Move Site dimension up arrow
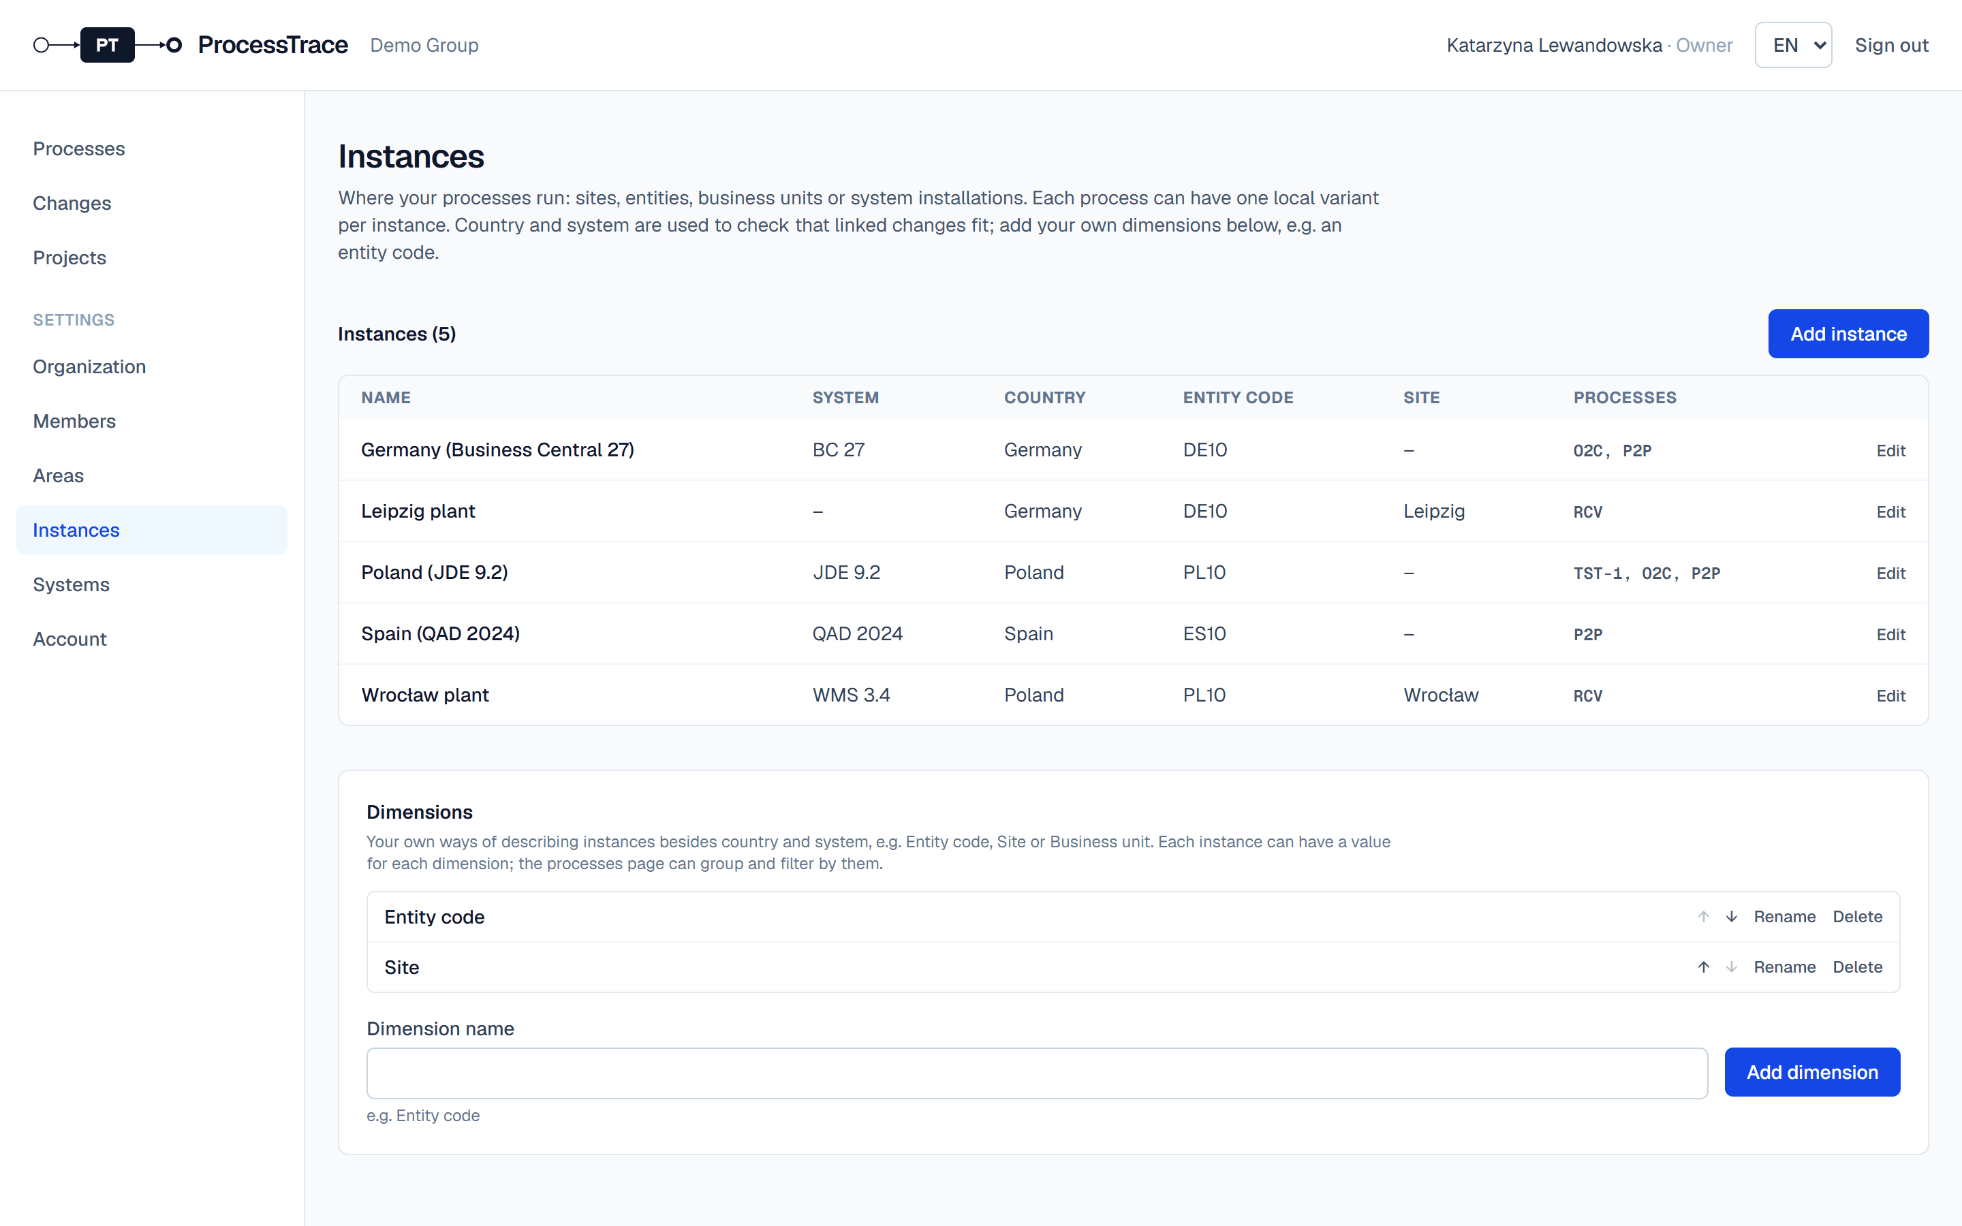Screen dimensions: 1962x1226 1703,967
